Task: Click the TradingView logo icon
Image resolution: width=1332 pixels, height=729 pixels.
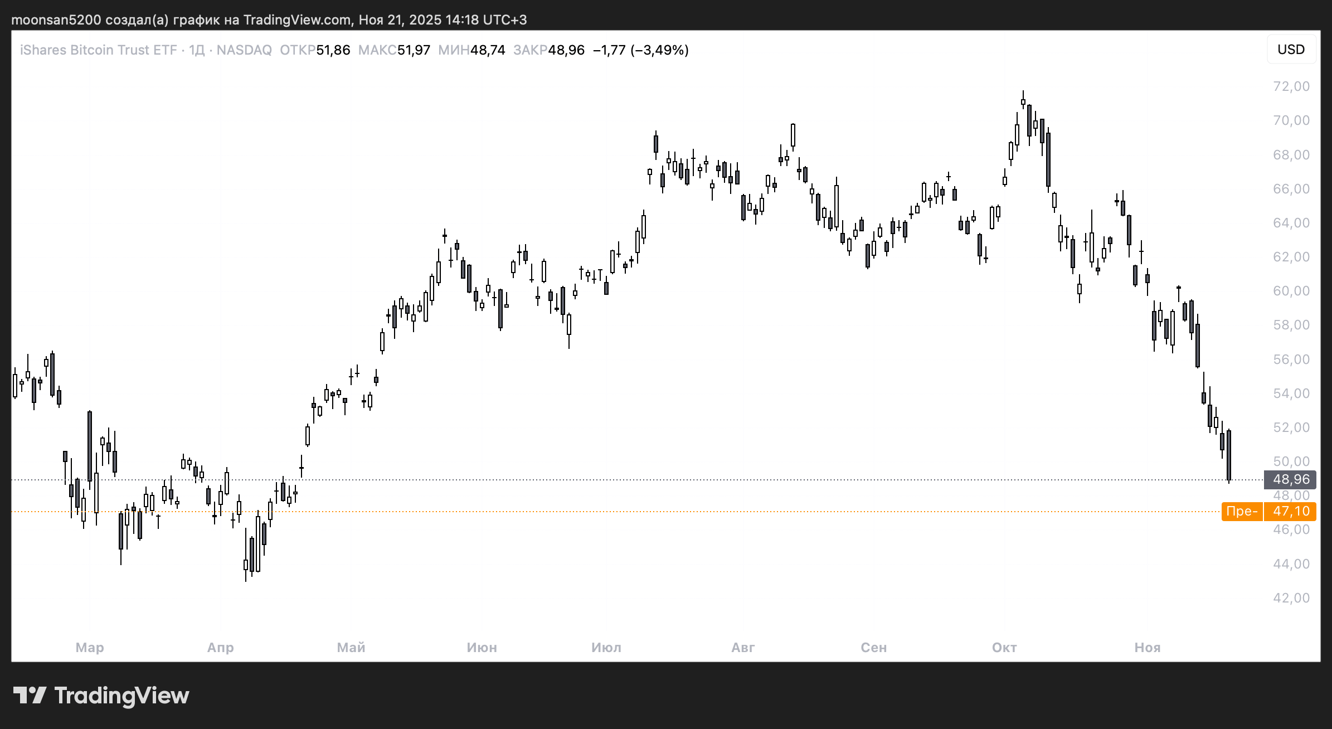Action: point(32,694)
